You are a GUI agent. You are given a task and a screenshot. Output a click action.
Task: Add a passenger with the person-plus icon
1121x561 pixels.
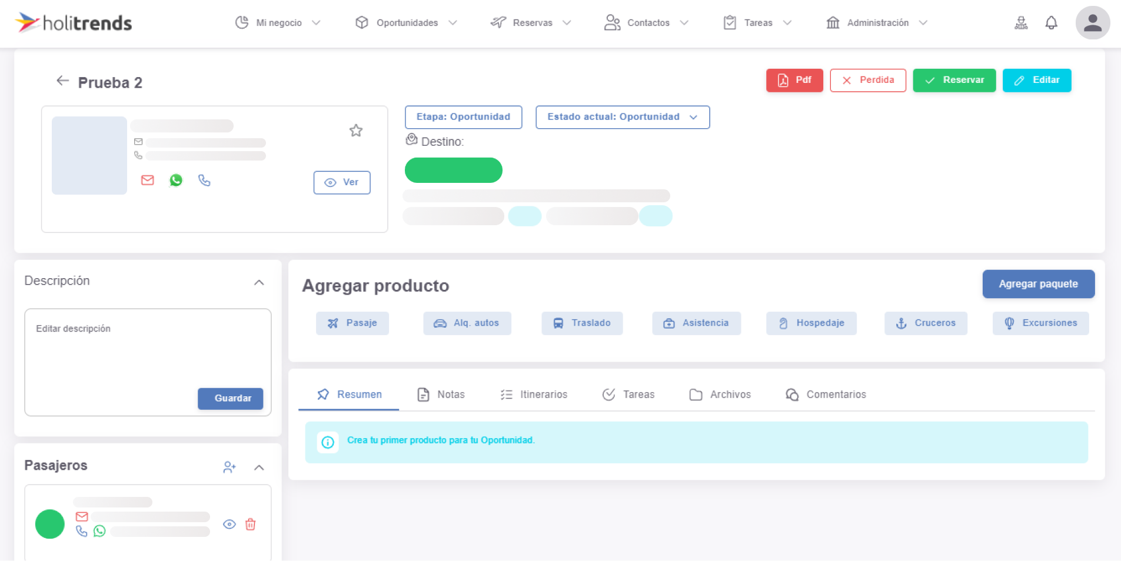click(229, 467)
